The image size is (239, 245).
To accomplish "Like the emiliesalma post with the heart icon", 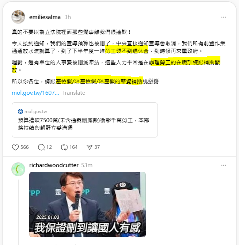I will tap(15, 147).
